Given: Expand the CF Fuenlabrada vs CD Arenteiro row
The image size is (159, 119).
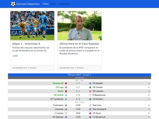Looking at the screenshot, I should click(x=149, y=99).
